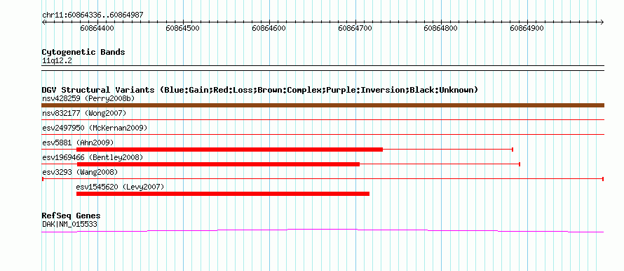The width and height of the screenshot is (624, 271).
Task: Click the chr11:60864336..60864987 coordinate label
Action: click(93, 15)
